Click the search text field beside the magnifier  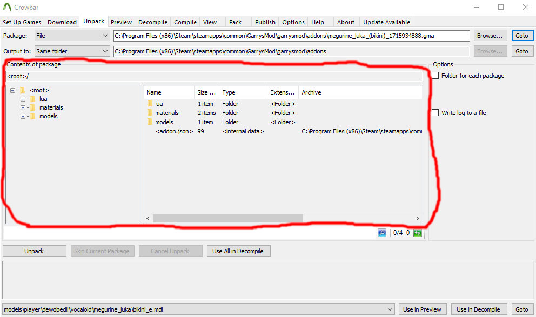190,233
